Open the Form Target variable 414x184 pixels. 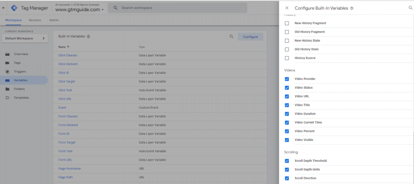[x=67, y=142]
